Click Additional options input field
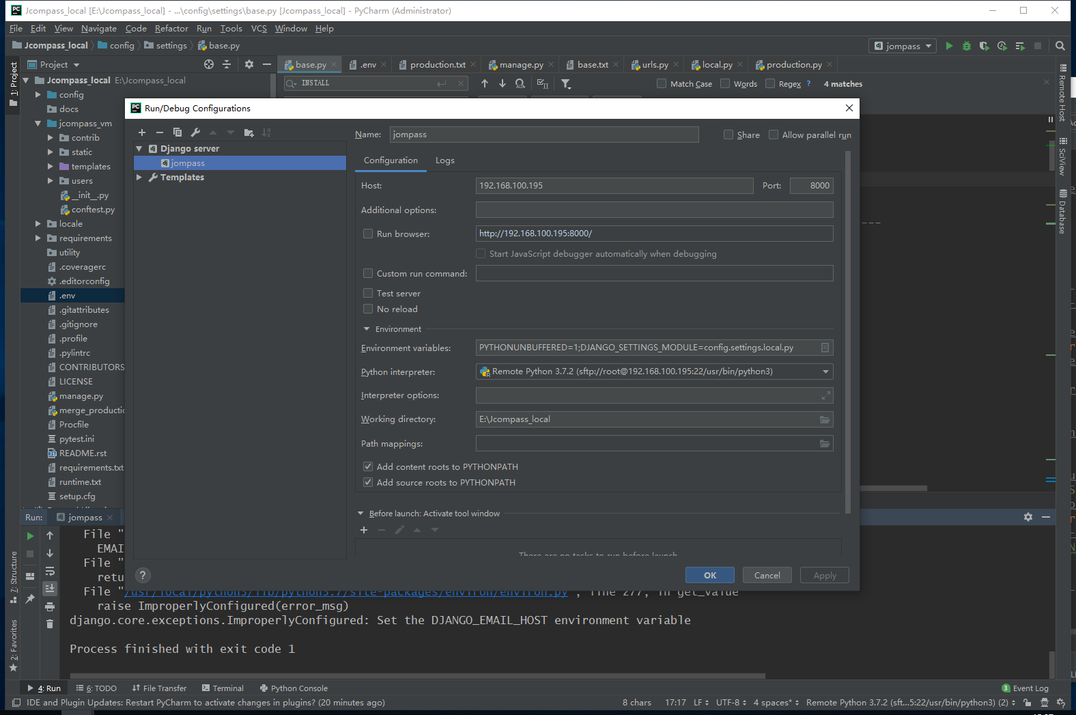Image resolution: width=1076 pixels, height=715 pixels. [654, 210]
